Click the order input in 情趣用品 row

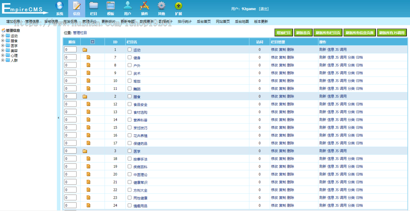tap(70, 206)
